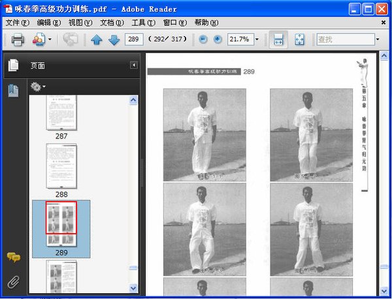
Task: Collapse the 页面 panel with arrow button
Action: pyautogui.click(x=133, y=65)
